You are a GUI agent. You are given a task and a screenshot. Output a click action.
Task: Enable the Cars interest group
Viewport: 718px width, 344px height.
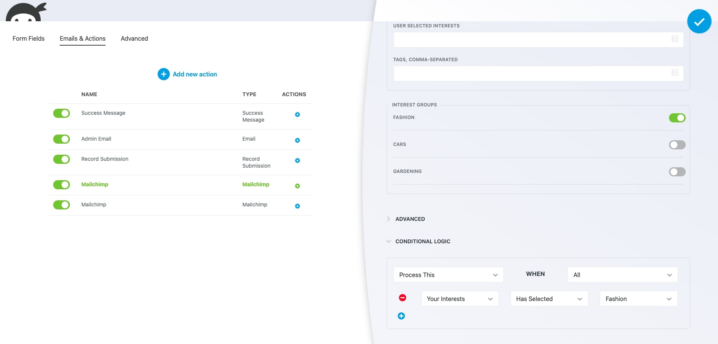677,145
